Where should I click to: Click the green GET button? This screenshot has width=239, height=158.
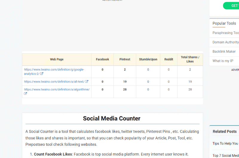click(231, 6)
